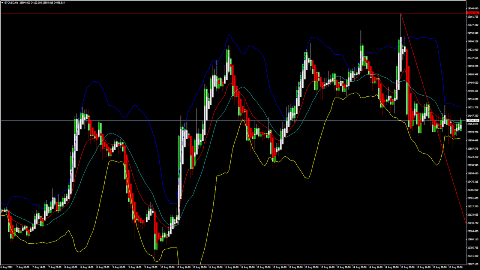Click the 16 Aug 06:00 time label
Image resolution: width=480 pixels, height=270 pixels.
[455, 267]
